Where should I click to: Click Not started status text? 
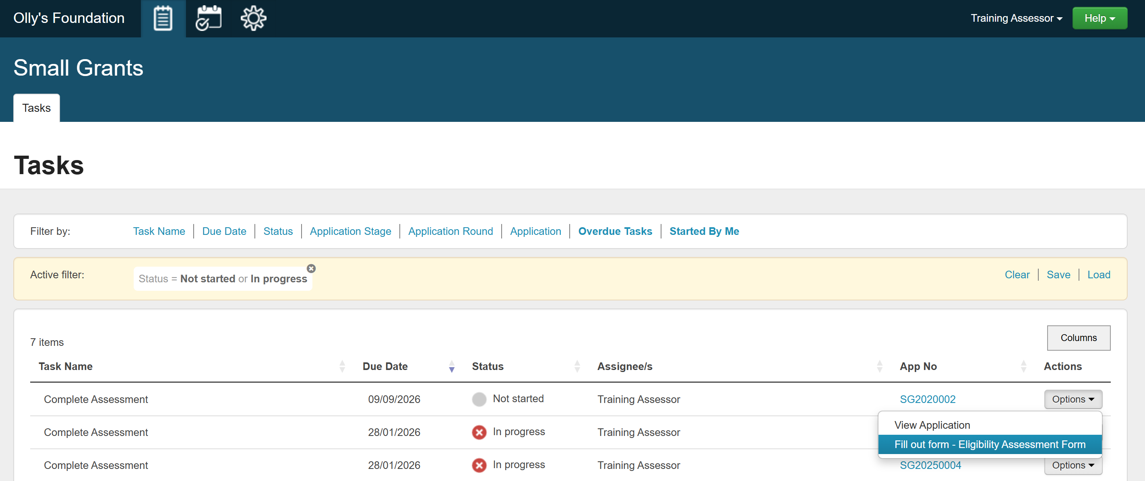coord(518,399)
